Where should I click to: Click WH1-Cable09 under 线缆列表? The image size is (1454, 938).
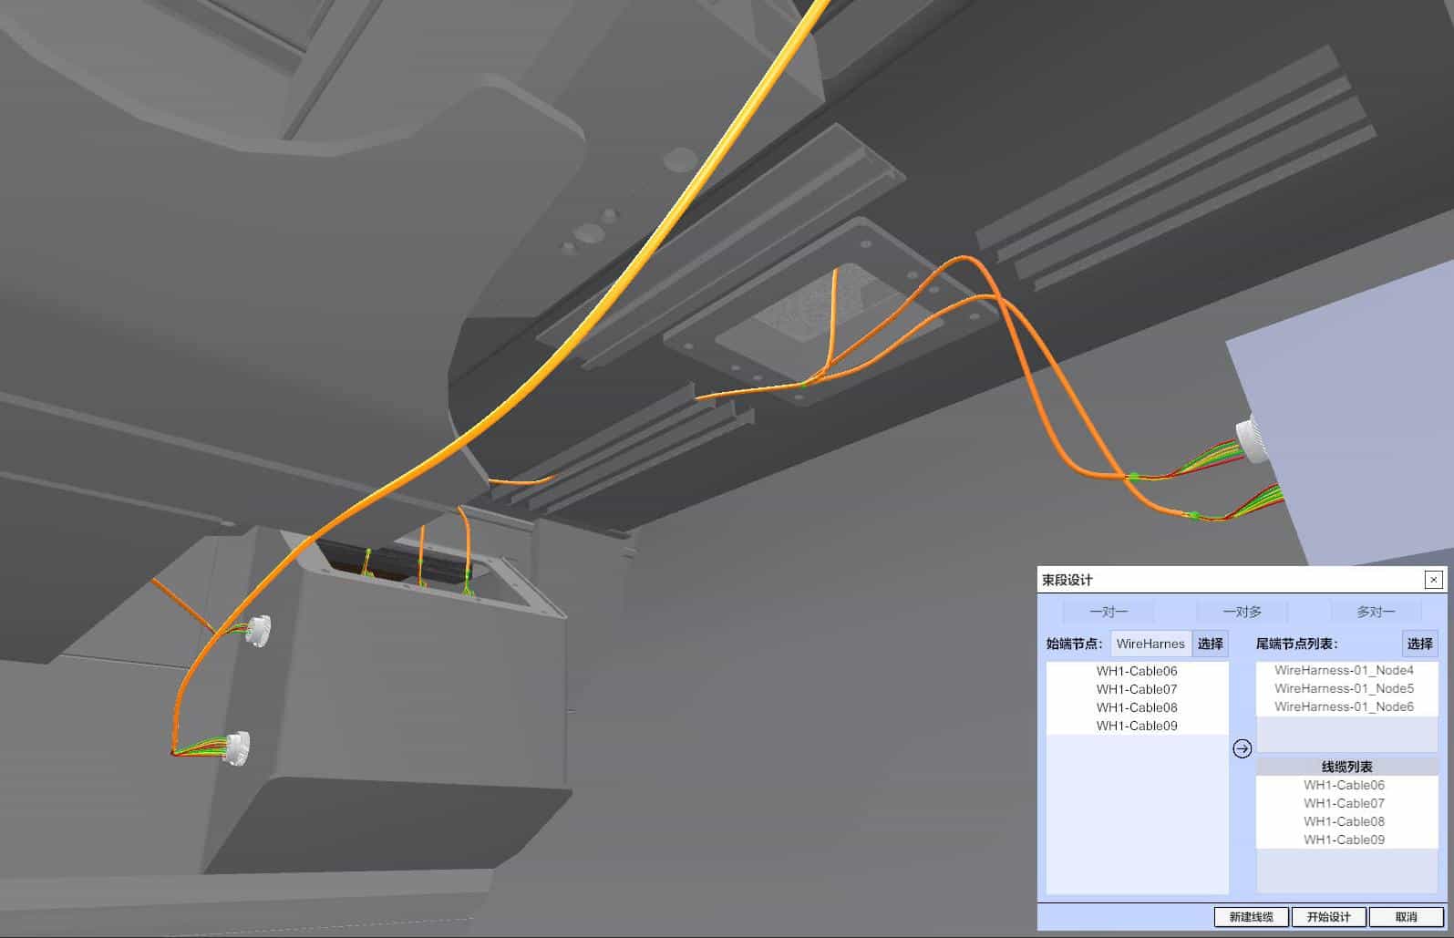coord(1344,840)
